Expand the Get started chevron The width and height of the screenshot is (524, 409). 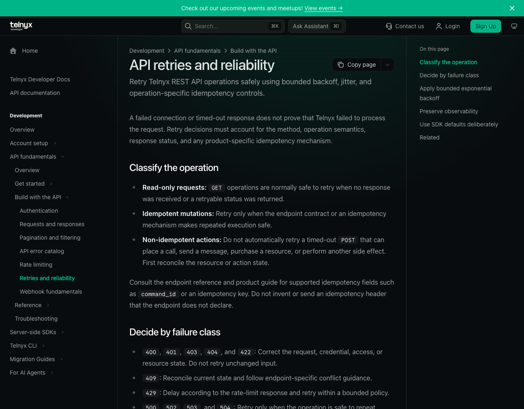(x=51, y=184)
